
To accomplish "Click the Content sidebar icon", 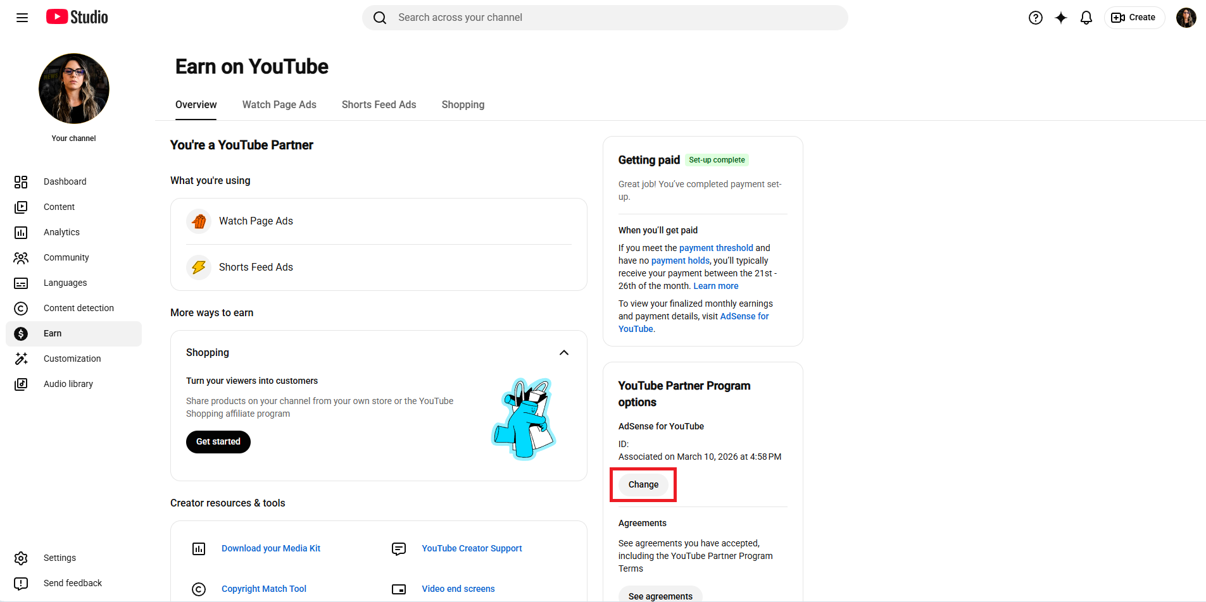I will [21, 207].
